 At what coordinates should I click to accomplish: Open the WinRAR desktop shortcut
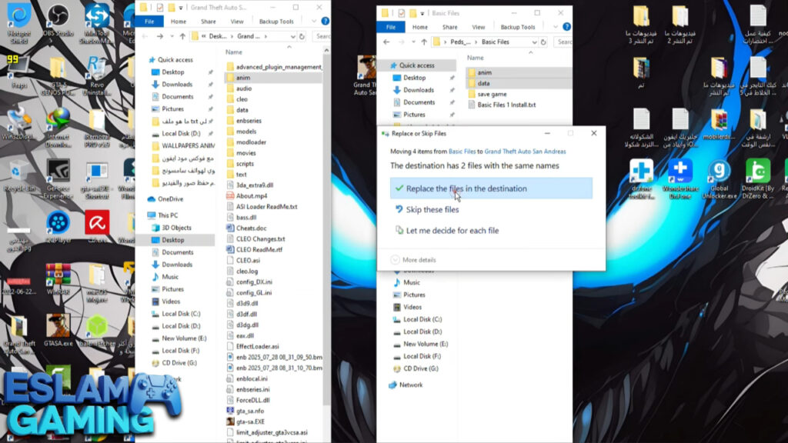click(57, 277)
